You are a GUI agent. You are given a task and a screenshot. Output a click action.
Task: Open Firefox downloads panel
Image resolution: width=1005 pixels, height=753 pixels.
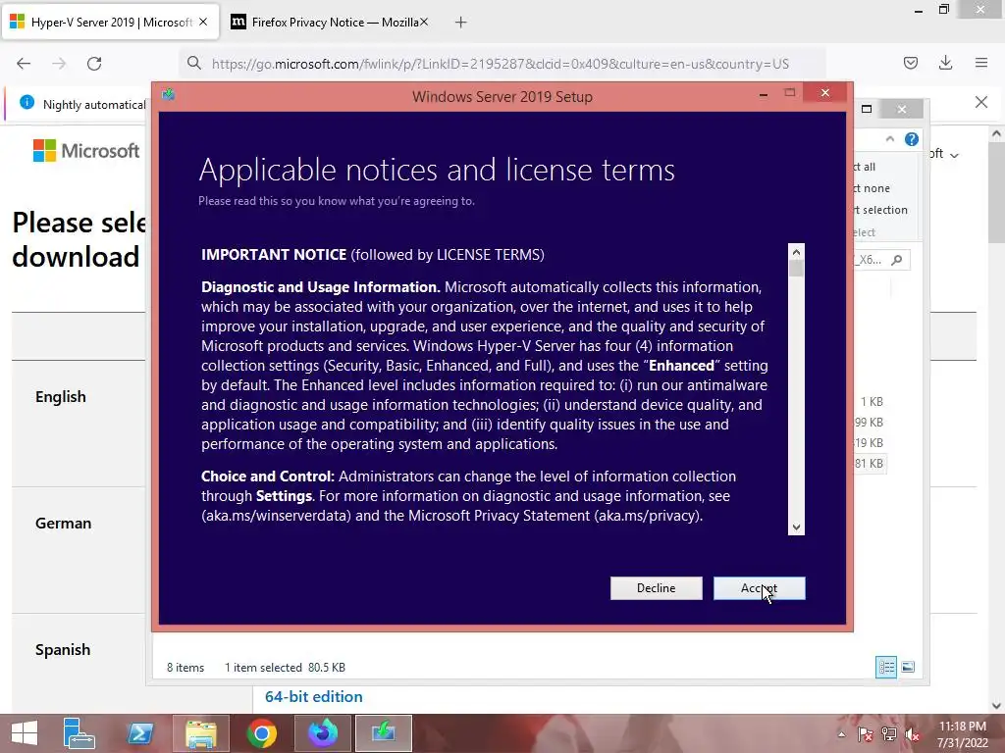(945, 63)
